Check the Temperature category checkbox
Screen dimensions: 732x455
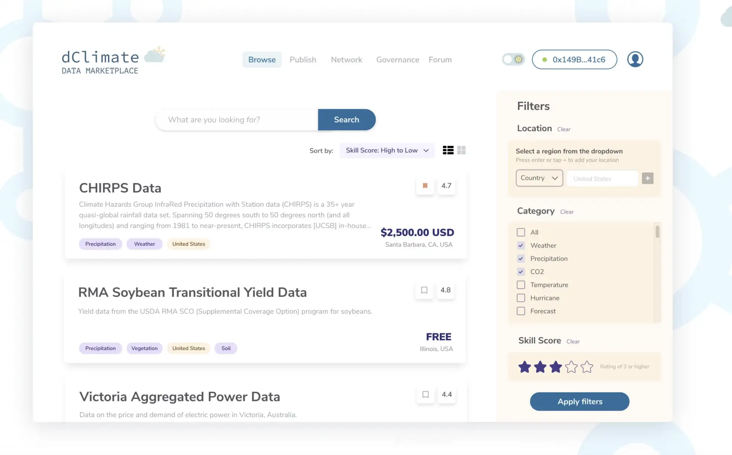point(521,285)
